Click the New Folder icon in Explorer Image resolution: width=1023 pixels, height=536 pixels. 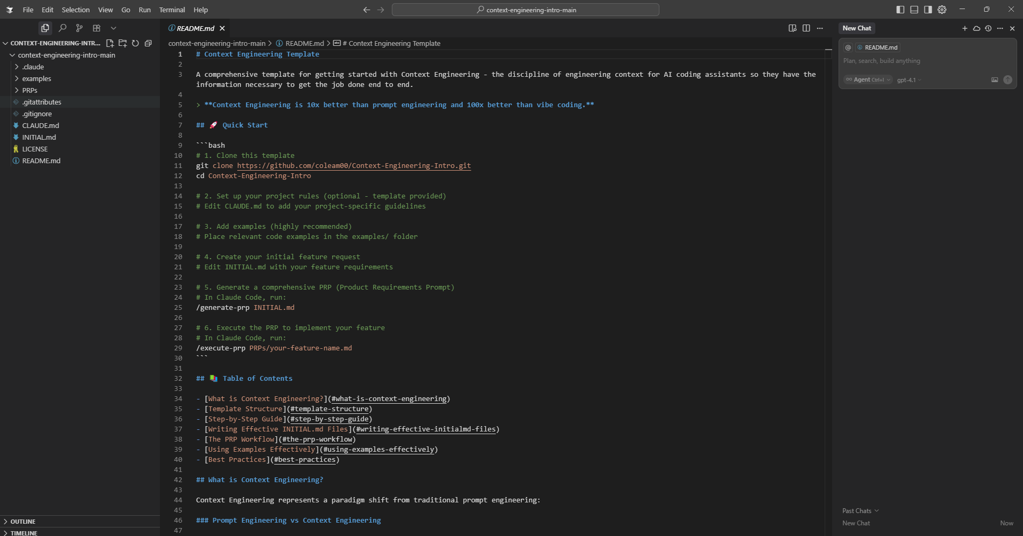coord(123,43)
